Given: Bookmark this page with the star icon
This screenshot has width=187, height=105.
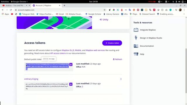Looking at the screenshot, I should click(x=105, y=10).
